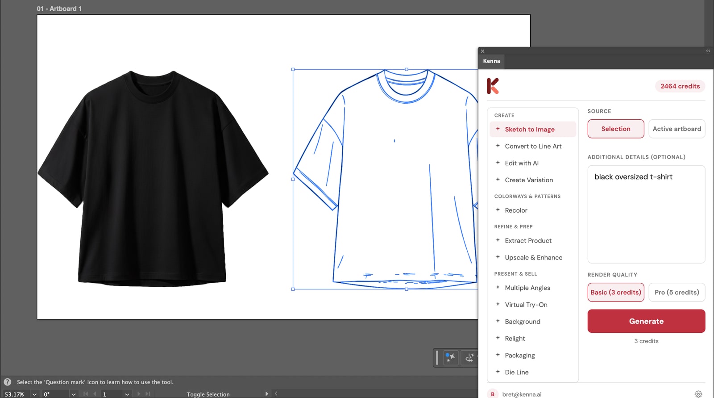The height and width of the screenshot is (398, 714).
Task: Choose Active artboard as the source
Action: coord(677,129)
